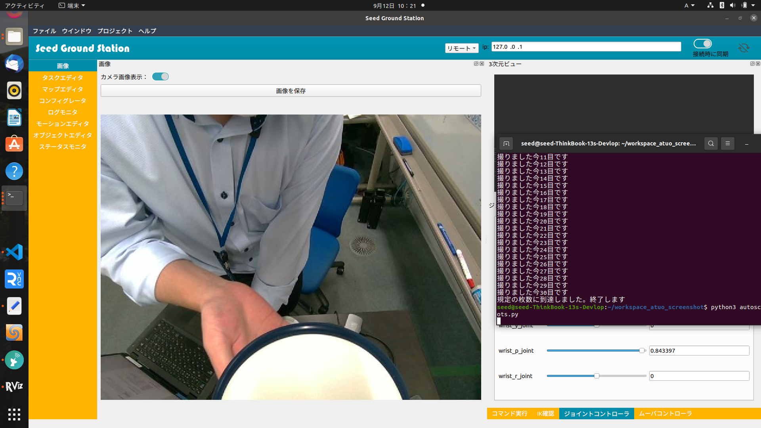Viewport: 761px width, 428px height.
Task: Click the float icon on the 3次元ビュー panel
Action: [x=752, y=64]
